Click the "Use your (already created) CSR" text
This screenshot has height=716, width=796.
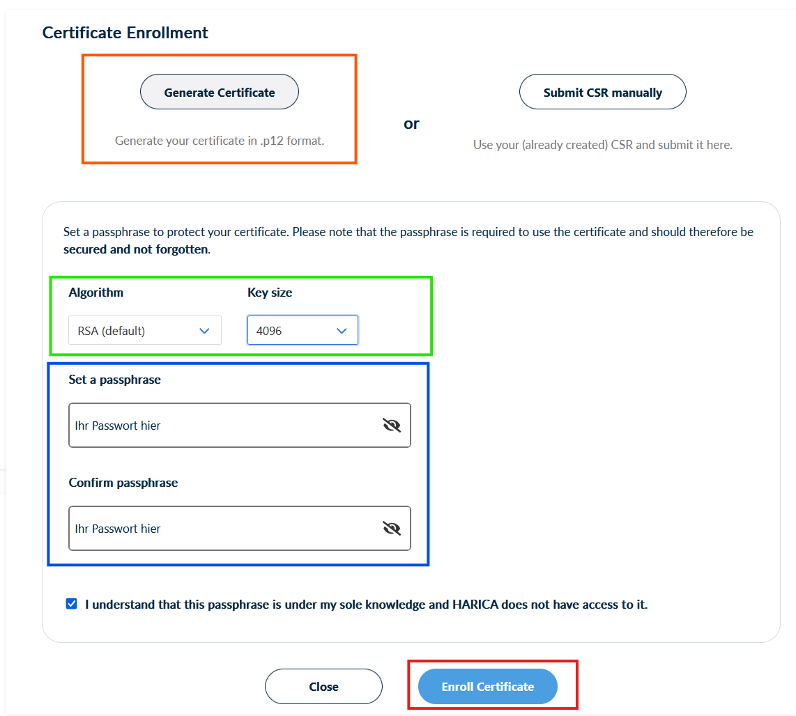tap(602, 145)
